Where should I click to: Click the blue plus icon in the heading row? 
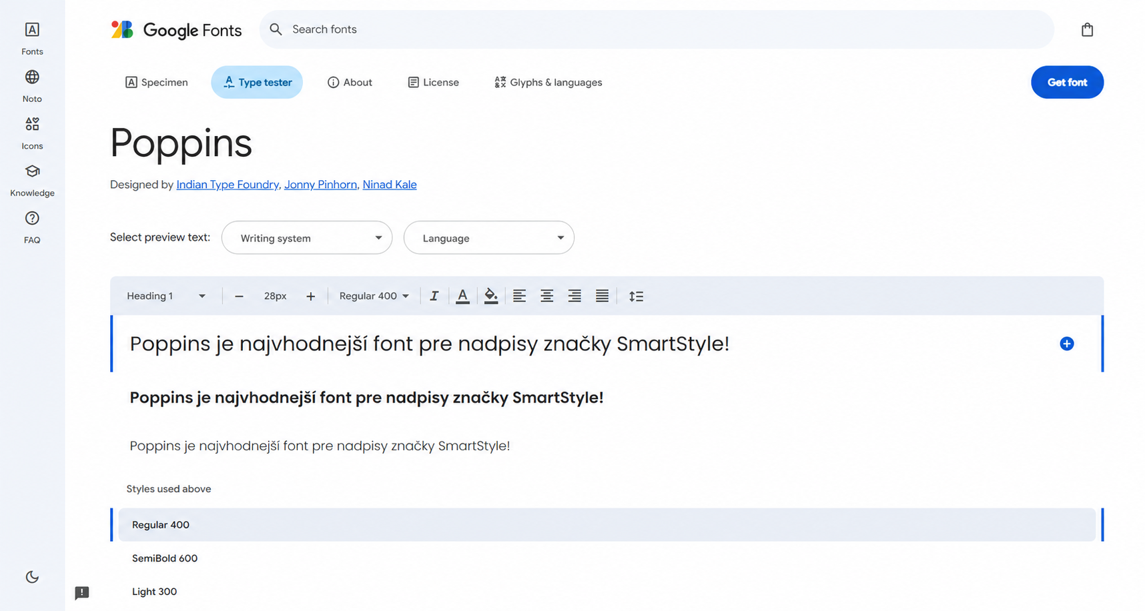pyautogui.click(x=1066, y=344)
